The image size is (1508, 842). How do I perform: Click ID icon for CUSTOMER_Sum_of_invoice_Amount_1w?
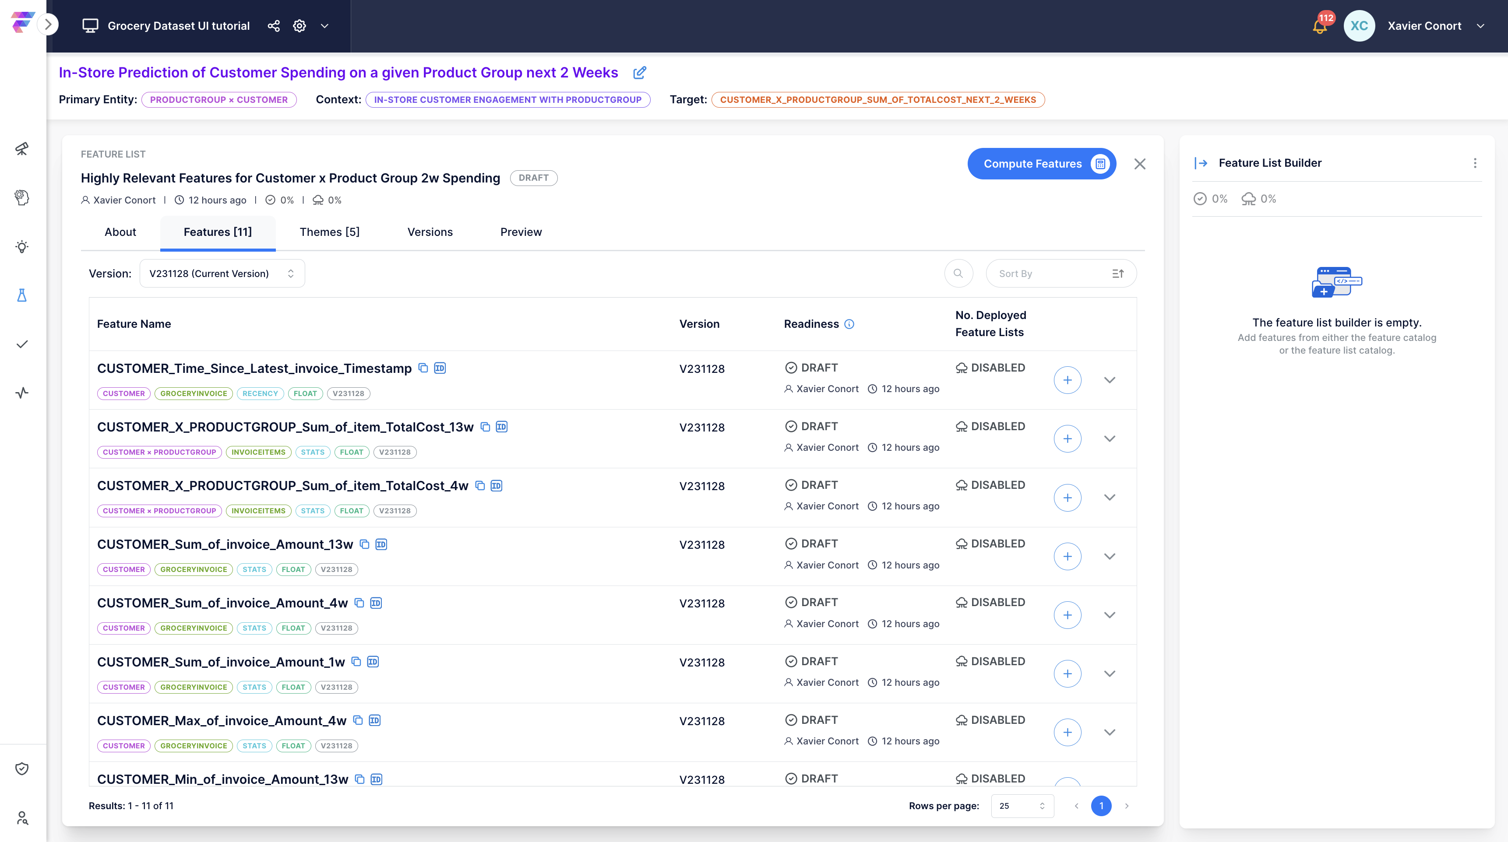click(373, 662)
